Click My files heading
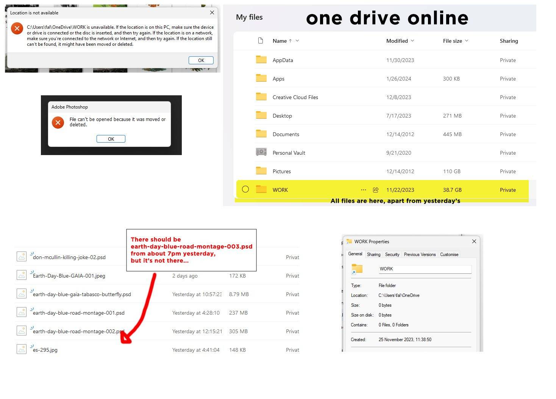Viewport: 556px width, 399px height. click(x=249, y=17)
